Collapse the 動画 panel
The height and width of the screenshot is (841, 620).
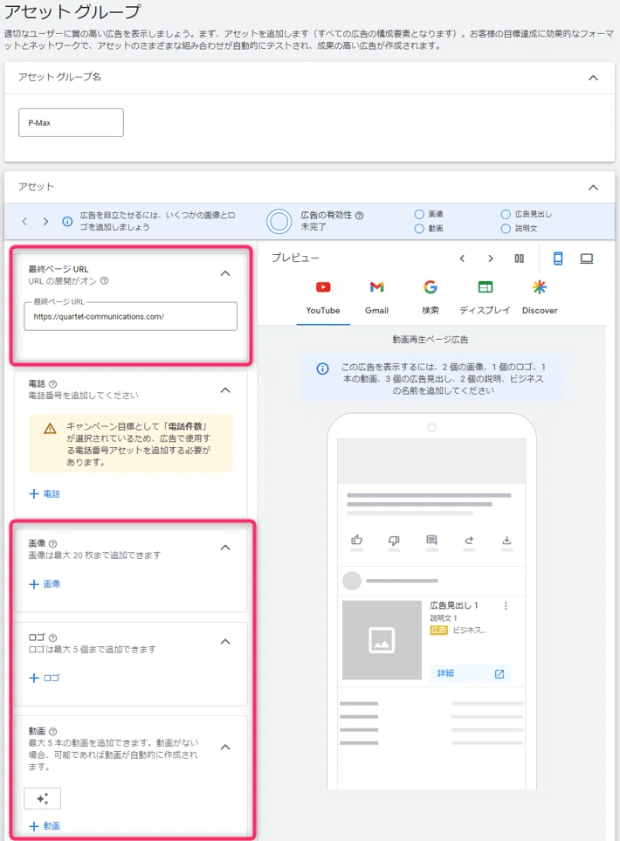[x=225, y=748]
